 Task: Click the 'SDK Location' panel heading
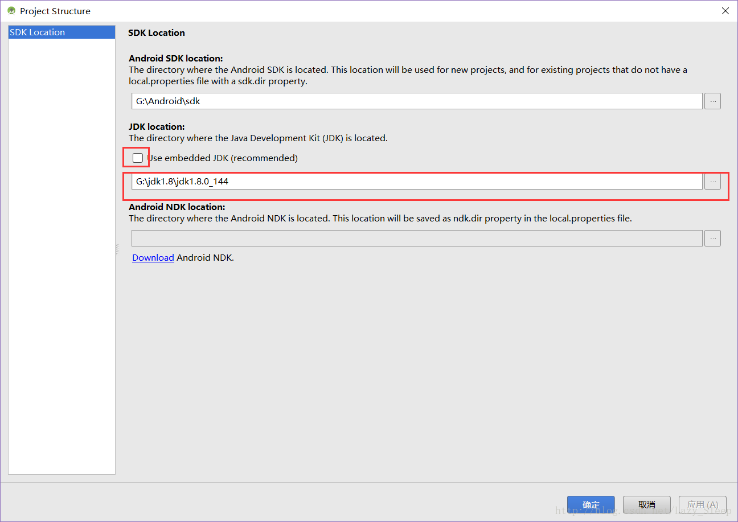pyautogui.click(x=157, y=32)
